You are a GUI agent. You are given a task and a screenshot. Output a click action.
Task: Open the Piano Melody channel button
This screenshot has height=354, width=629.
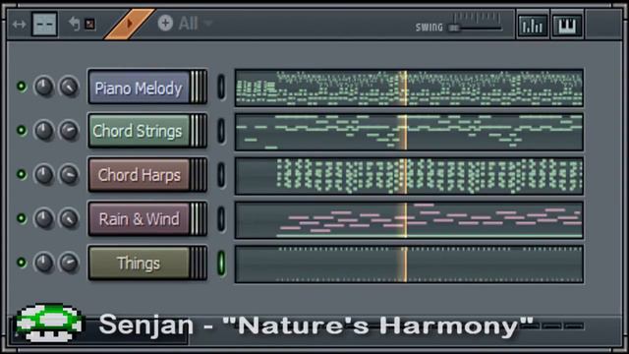pos(139,88)
